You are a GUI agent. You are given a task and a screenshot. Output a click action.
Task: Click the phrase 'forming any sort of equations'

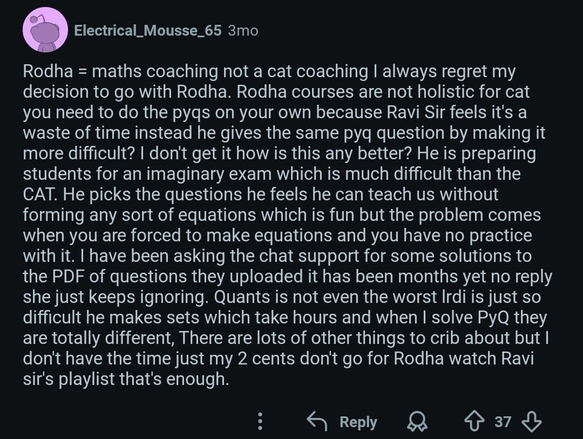130,215
